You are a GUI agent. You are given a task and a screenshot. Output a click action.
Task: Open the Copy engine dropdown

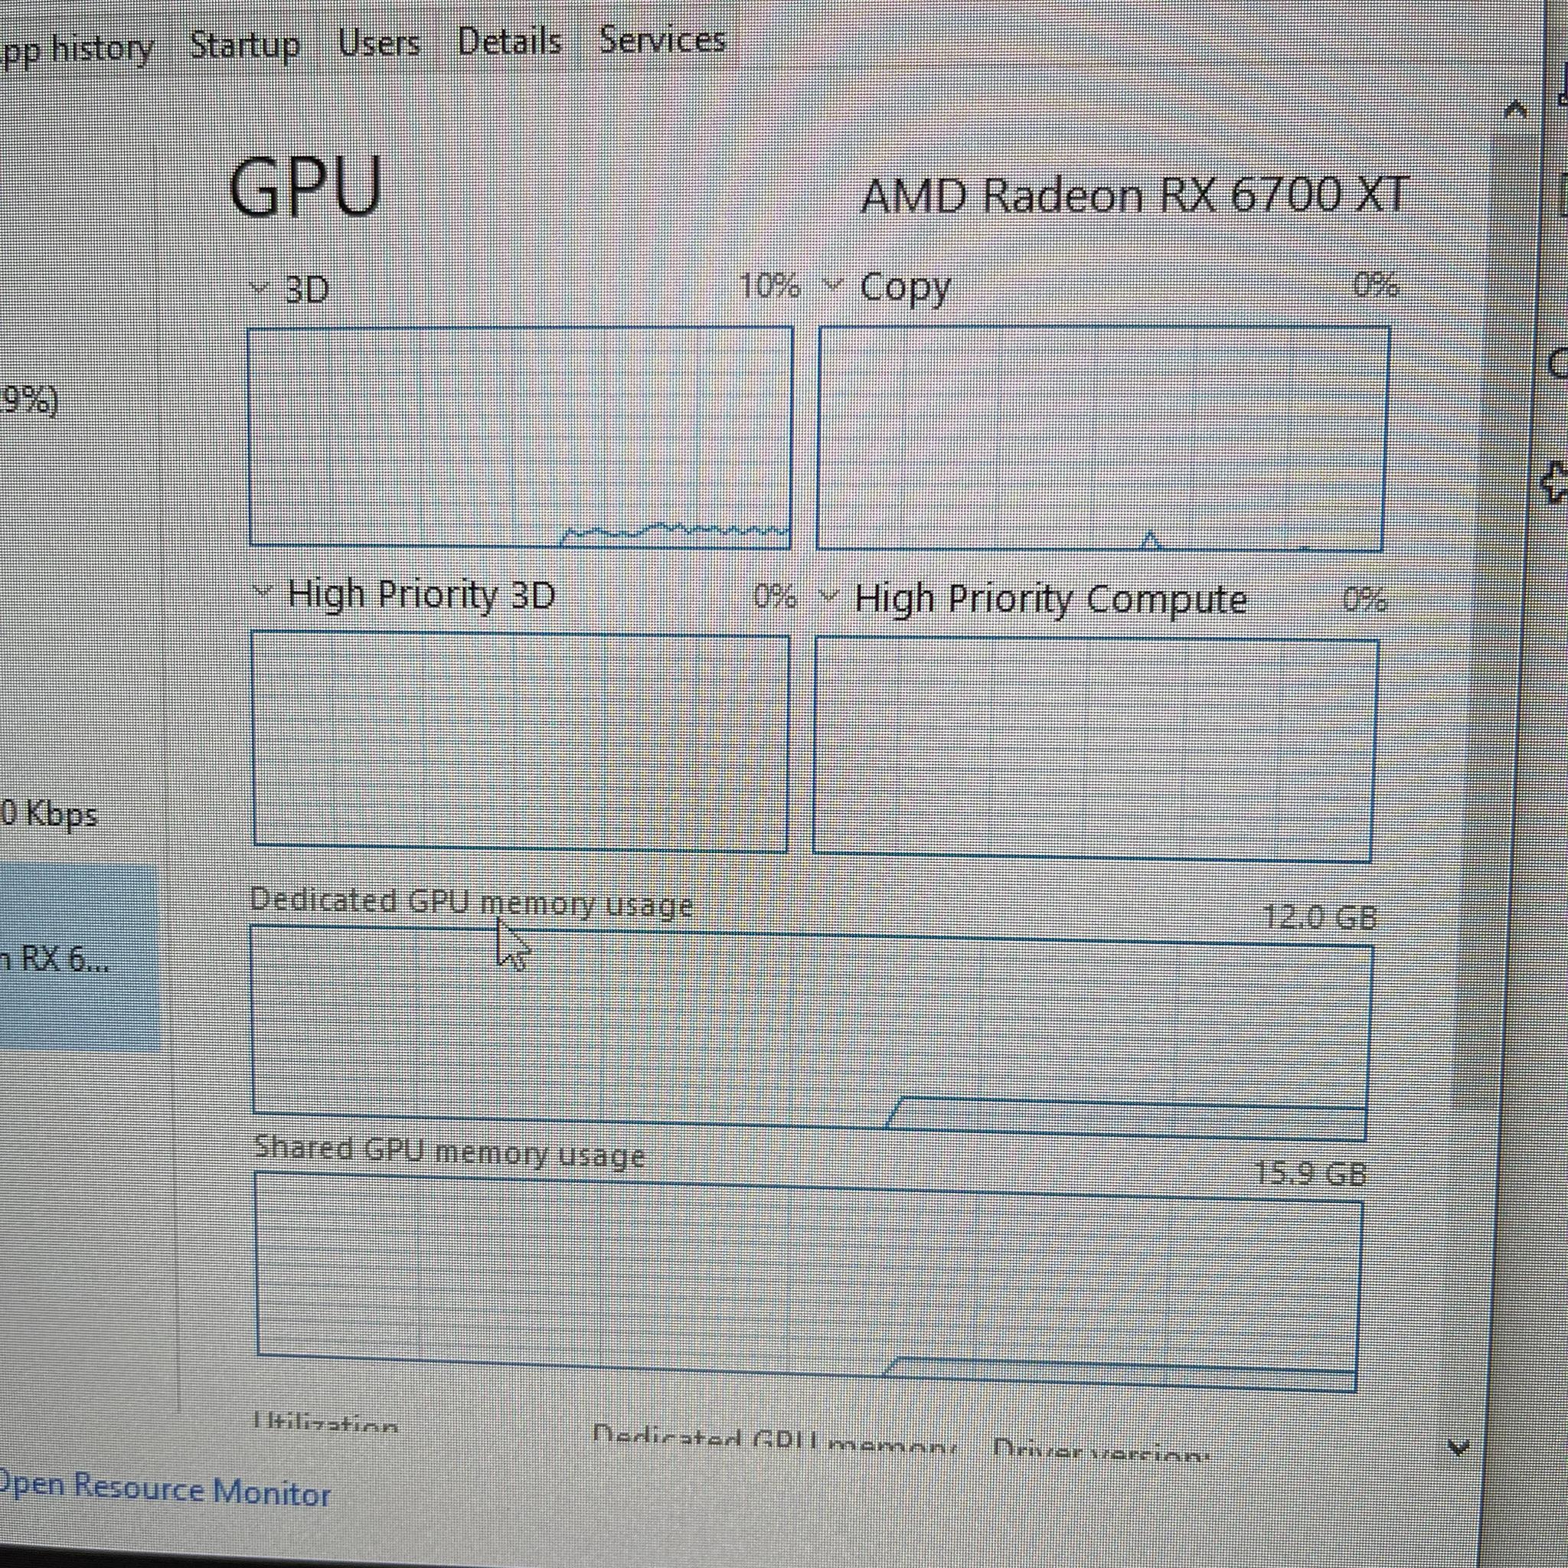[834, 284]
